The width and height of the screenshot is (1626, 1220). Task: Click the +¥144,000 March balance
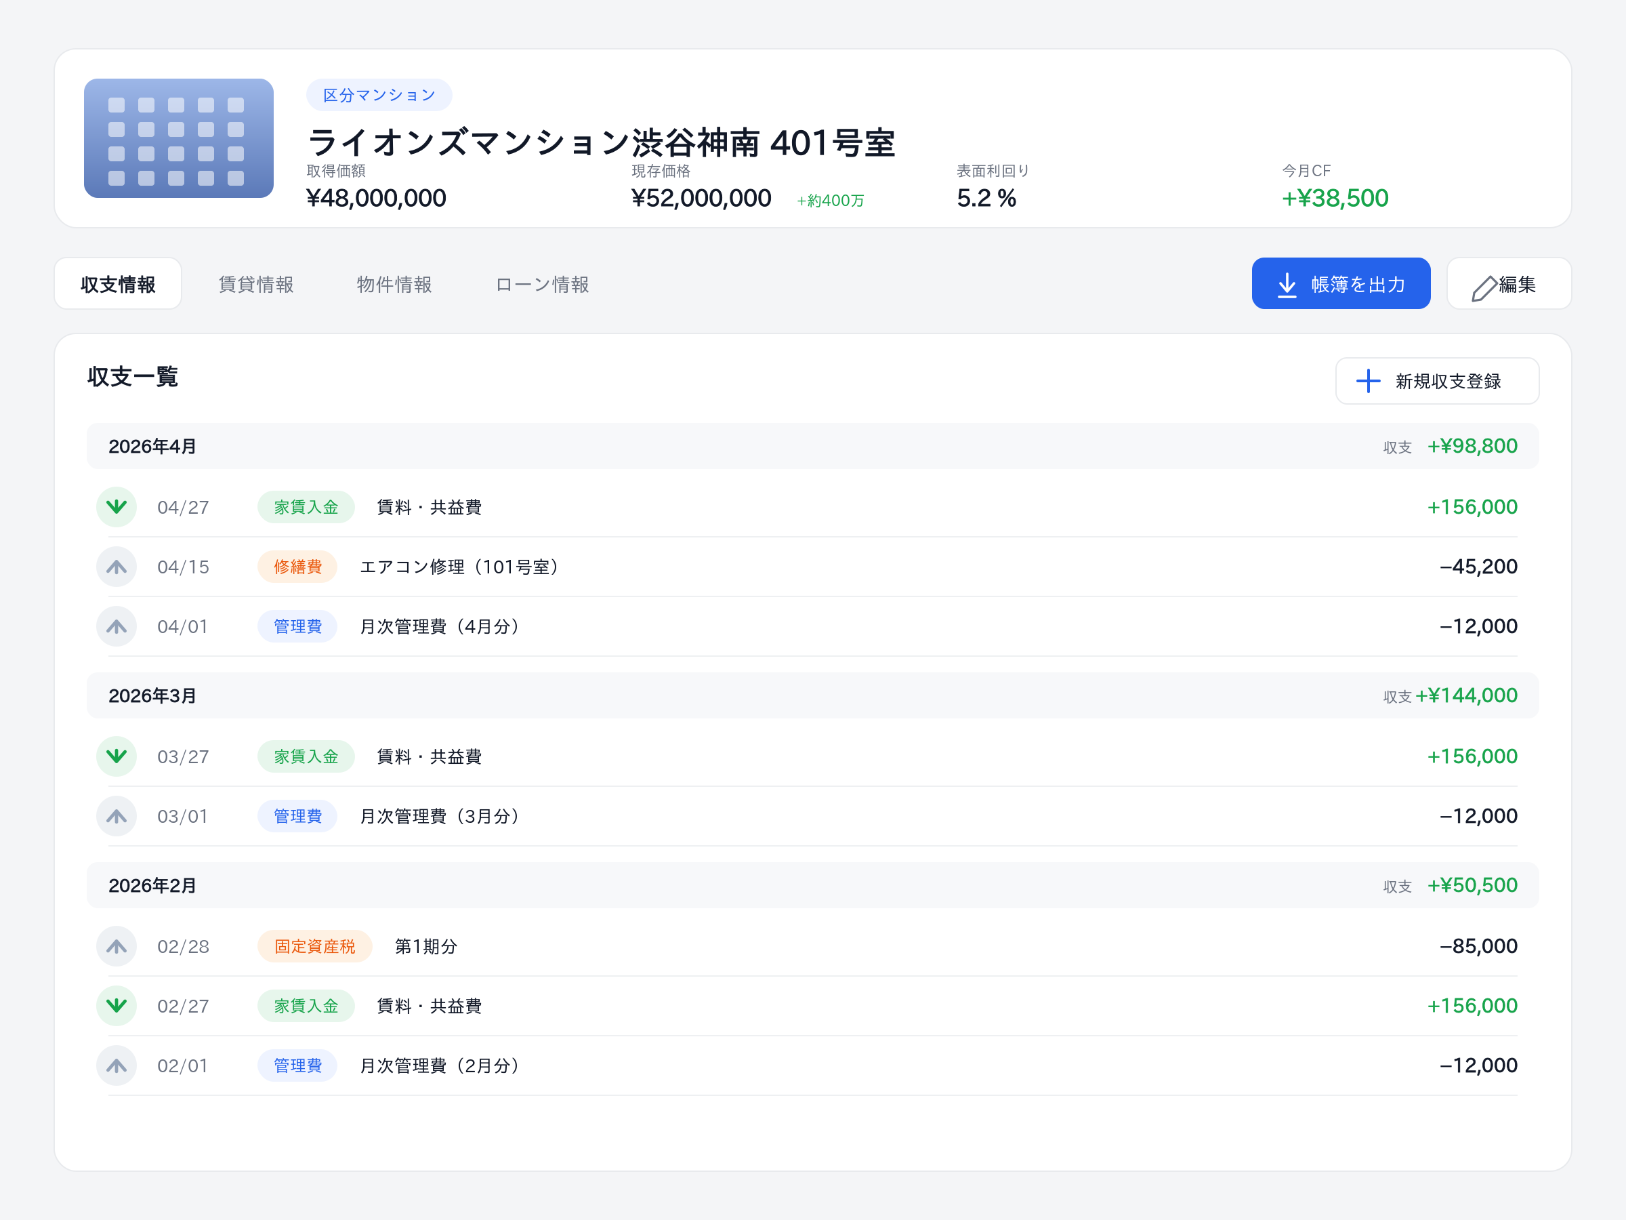pos(1467,695)
